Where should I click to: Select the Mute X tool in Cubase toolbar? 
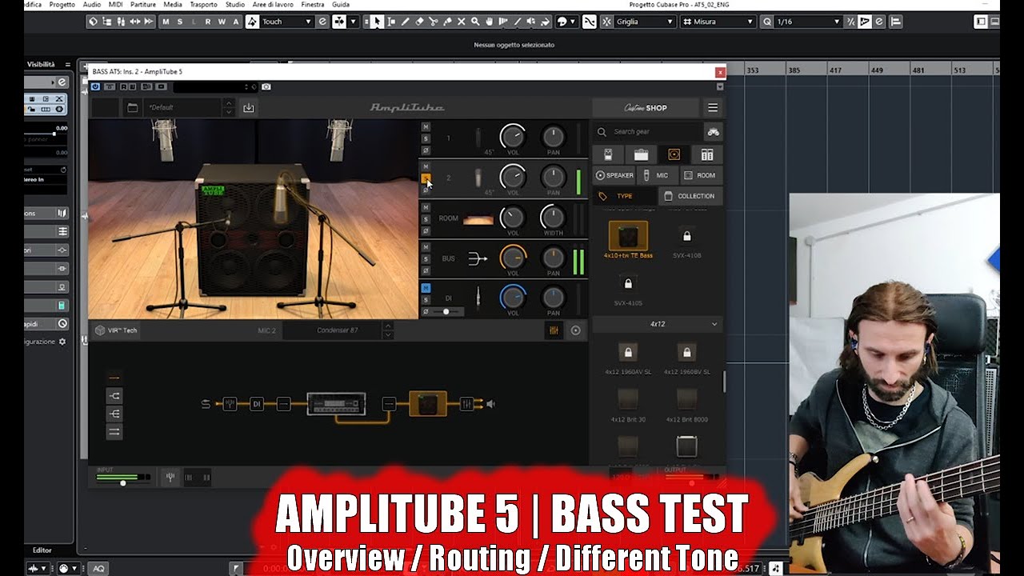tap(461, 22)
